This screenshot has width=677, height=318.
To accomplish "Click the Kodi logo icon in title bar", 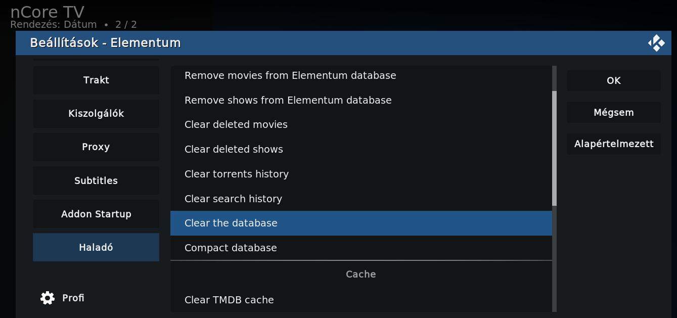I will [x=656, y=43].
